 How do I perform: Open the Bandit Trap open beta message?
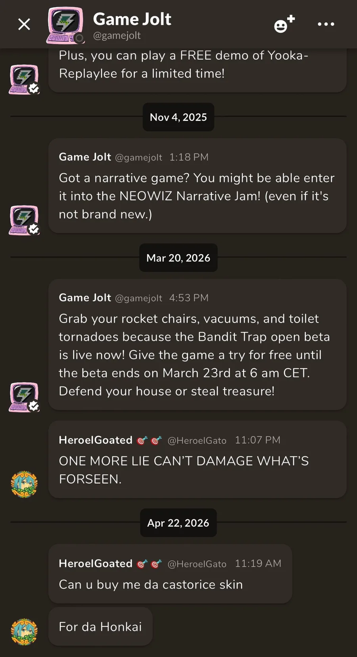[197, 355]
